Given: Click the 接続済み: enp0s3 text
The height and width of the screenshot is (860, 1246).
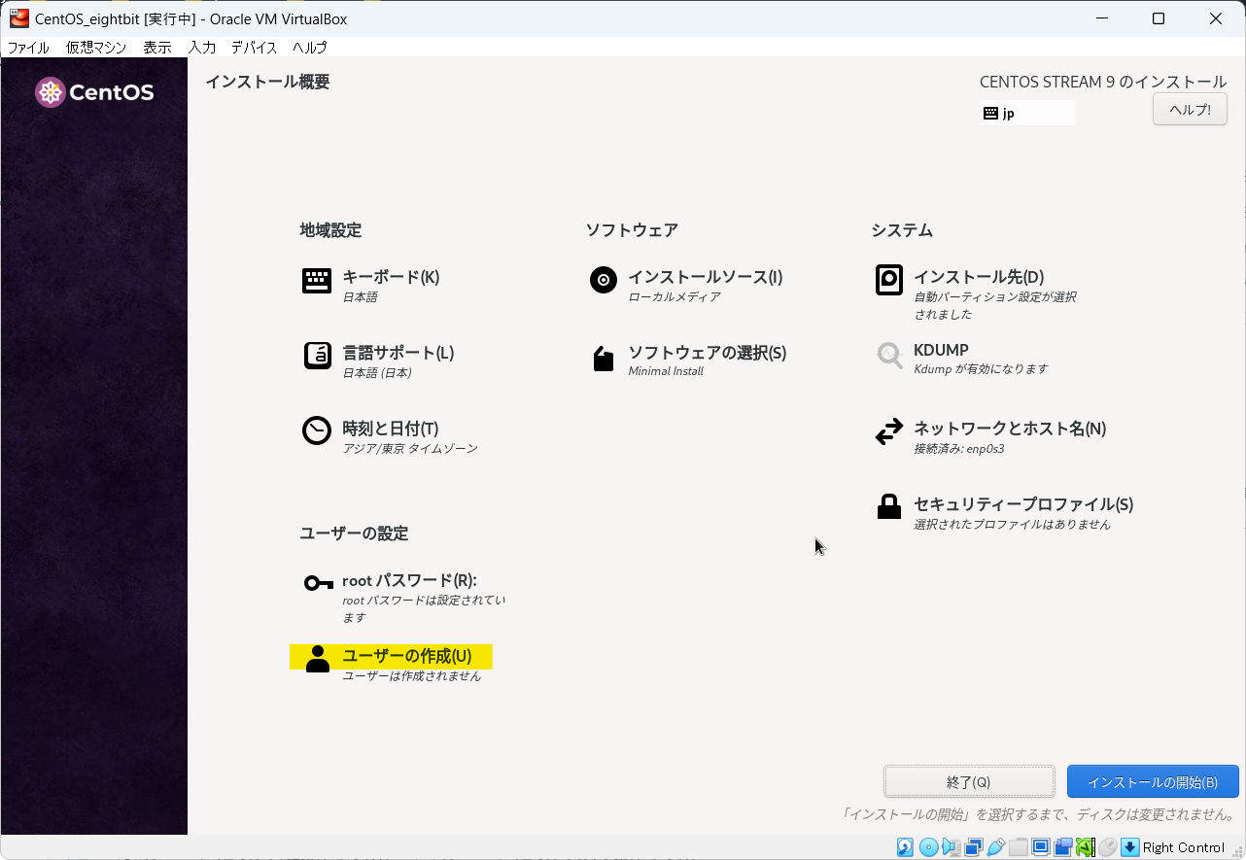Looking at the screenshot, I should click(x=959, y=449).
